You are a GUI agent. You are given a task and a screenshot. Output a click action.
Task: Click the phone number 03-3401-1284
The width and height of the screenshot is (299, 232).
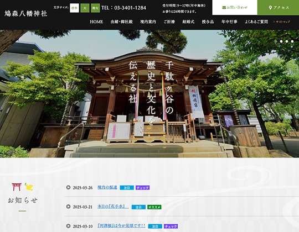tap(130, 8)
